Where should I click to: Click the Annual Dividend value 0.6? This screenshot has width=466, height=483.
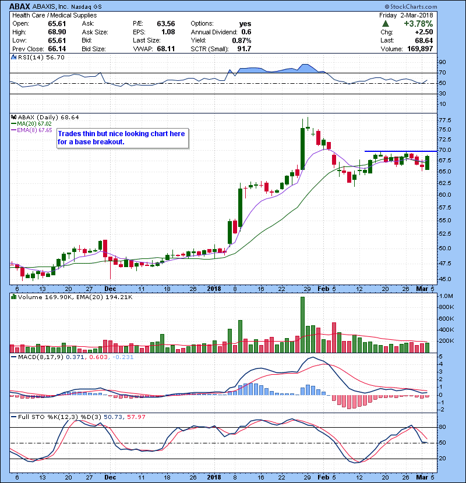point(246,32)
